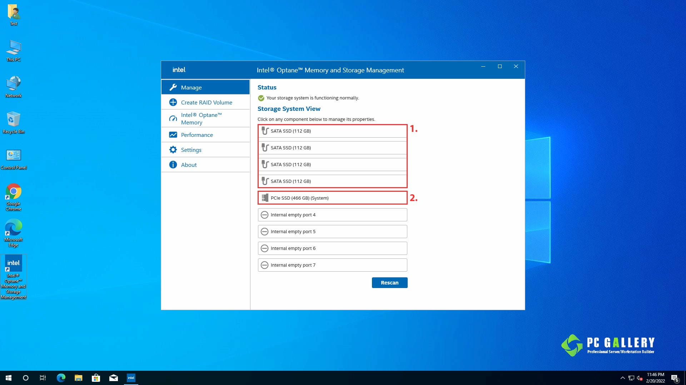686x385 pixels.
Task: Select the last SATA SSD (112 GB) entry
Action: [332, 181]
